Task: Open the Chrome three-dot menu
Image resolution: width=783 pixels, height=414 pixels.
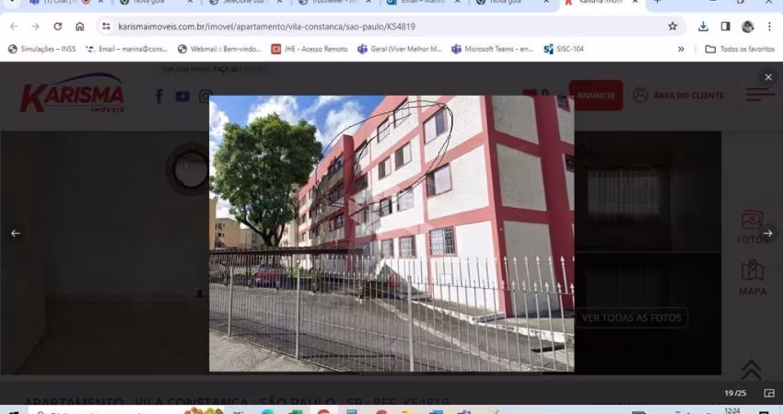Action: click(x=769, y=27)
